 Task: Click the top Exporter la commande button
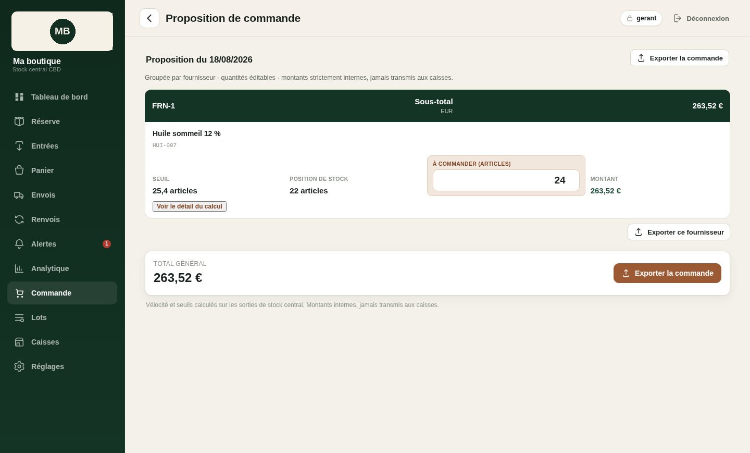[680, 58]
